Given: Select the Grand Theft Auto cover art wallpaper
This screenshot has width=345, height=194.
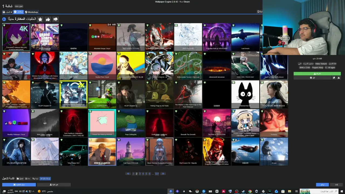Looking at the screenshot, I should 45,37.
